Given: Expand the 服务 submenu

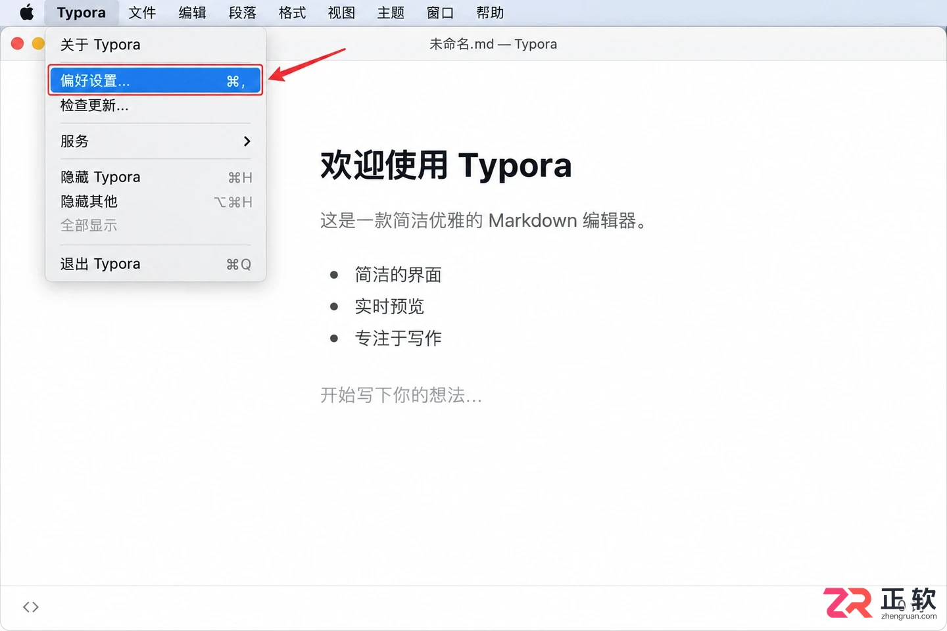Looking at the screenshot, I should click(156, 141).
